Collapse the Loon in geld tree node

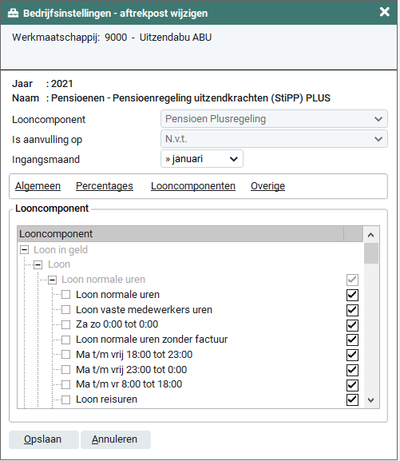point(24,250)
